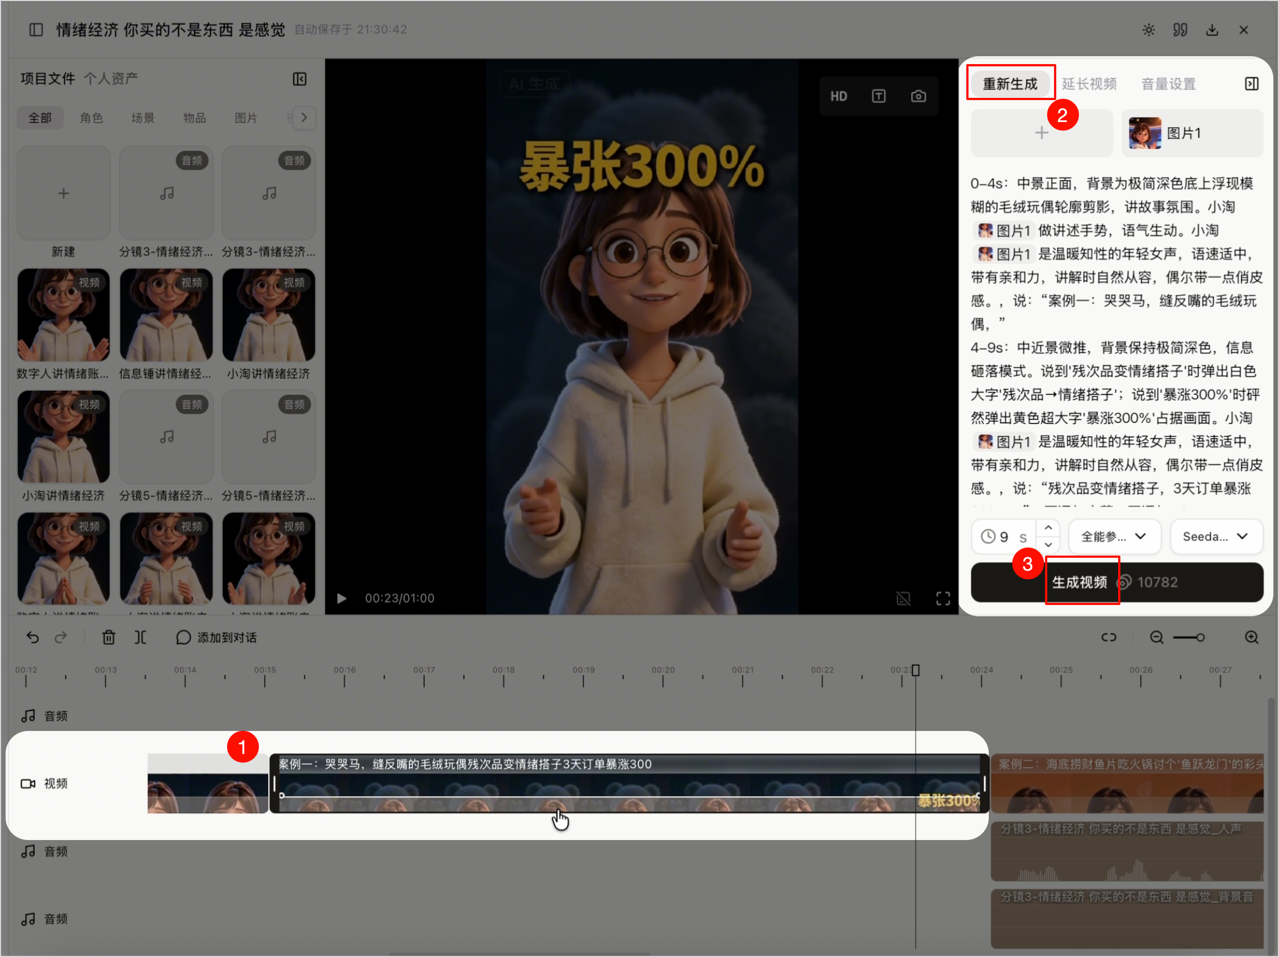Play the preview video
Viewport: 1279px width, 957px height.
pyautogui.click(x=342, y=599)
